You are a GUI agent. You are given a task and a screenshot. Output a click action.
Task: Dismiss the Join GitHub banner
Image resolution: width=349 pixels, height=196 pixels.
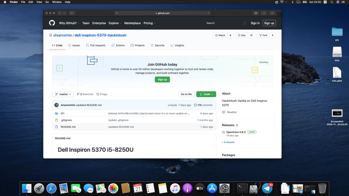(264, 62)
